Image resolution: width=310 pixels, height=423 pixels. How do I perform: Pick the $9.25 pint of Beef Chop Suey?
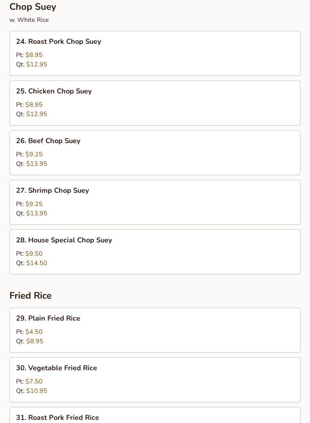click(x=34, y=154)
